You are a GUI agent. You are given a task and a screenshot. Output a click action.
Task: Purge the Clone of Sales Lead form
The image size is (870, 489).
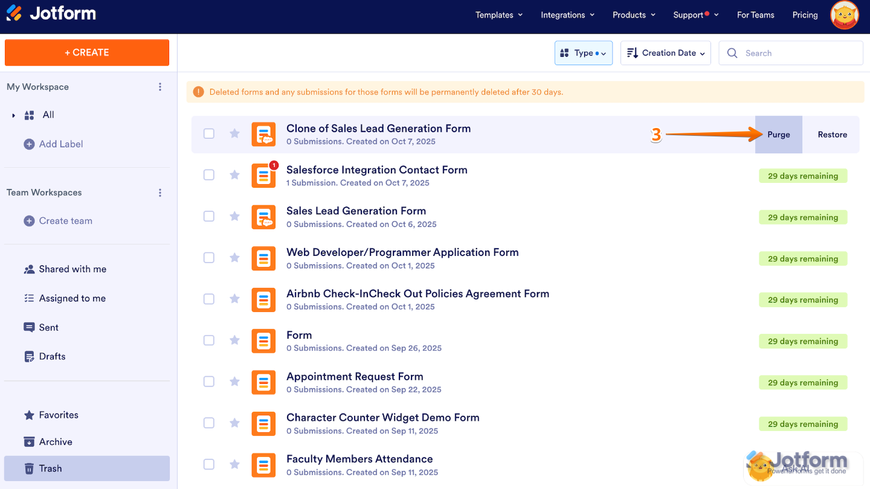pos(778,135)
